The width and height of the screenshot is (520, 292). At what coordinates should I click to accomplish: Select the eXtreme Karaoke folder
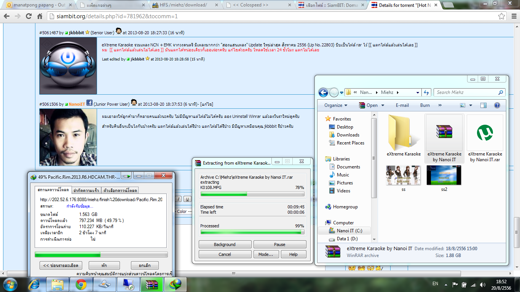[x=404, y=136]
